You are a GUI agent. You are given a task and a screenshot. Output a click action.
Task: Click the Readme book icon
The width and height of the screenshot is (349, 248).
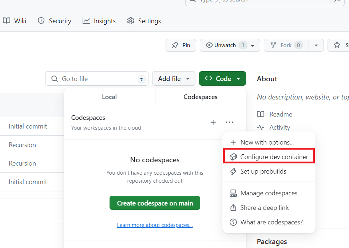pyautogui.click(x=261, y=114)
